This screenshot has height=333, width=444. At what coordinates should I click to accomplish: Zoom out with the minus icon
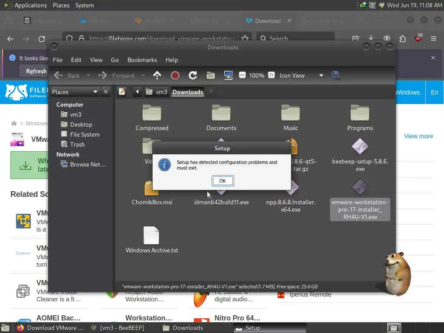[242, 75]
